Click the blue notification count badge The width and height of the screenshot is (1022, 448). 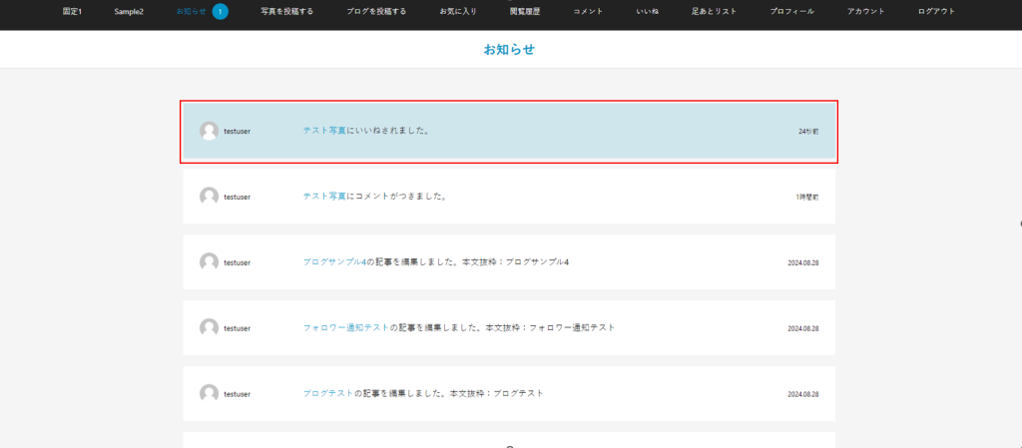tap(220, 12)
